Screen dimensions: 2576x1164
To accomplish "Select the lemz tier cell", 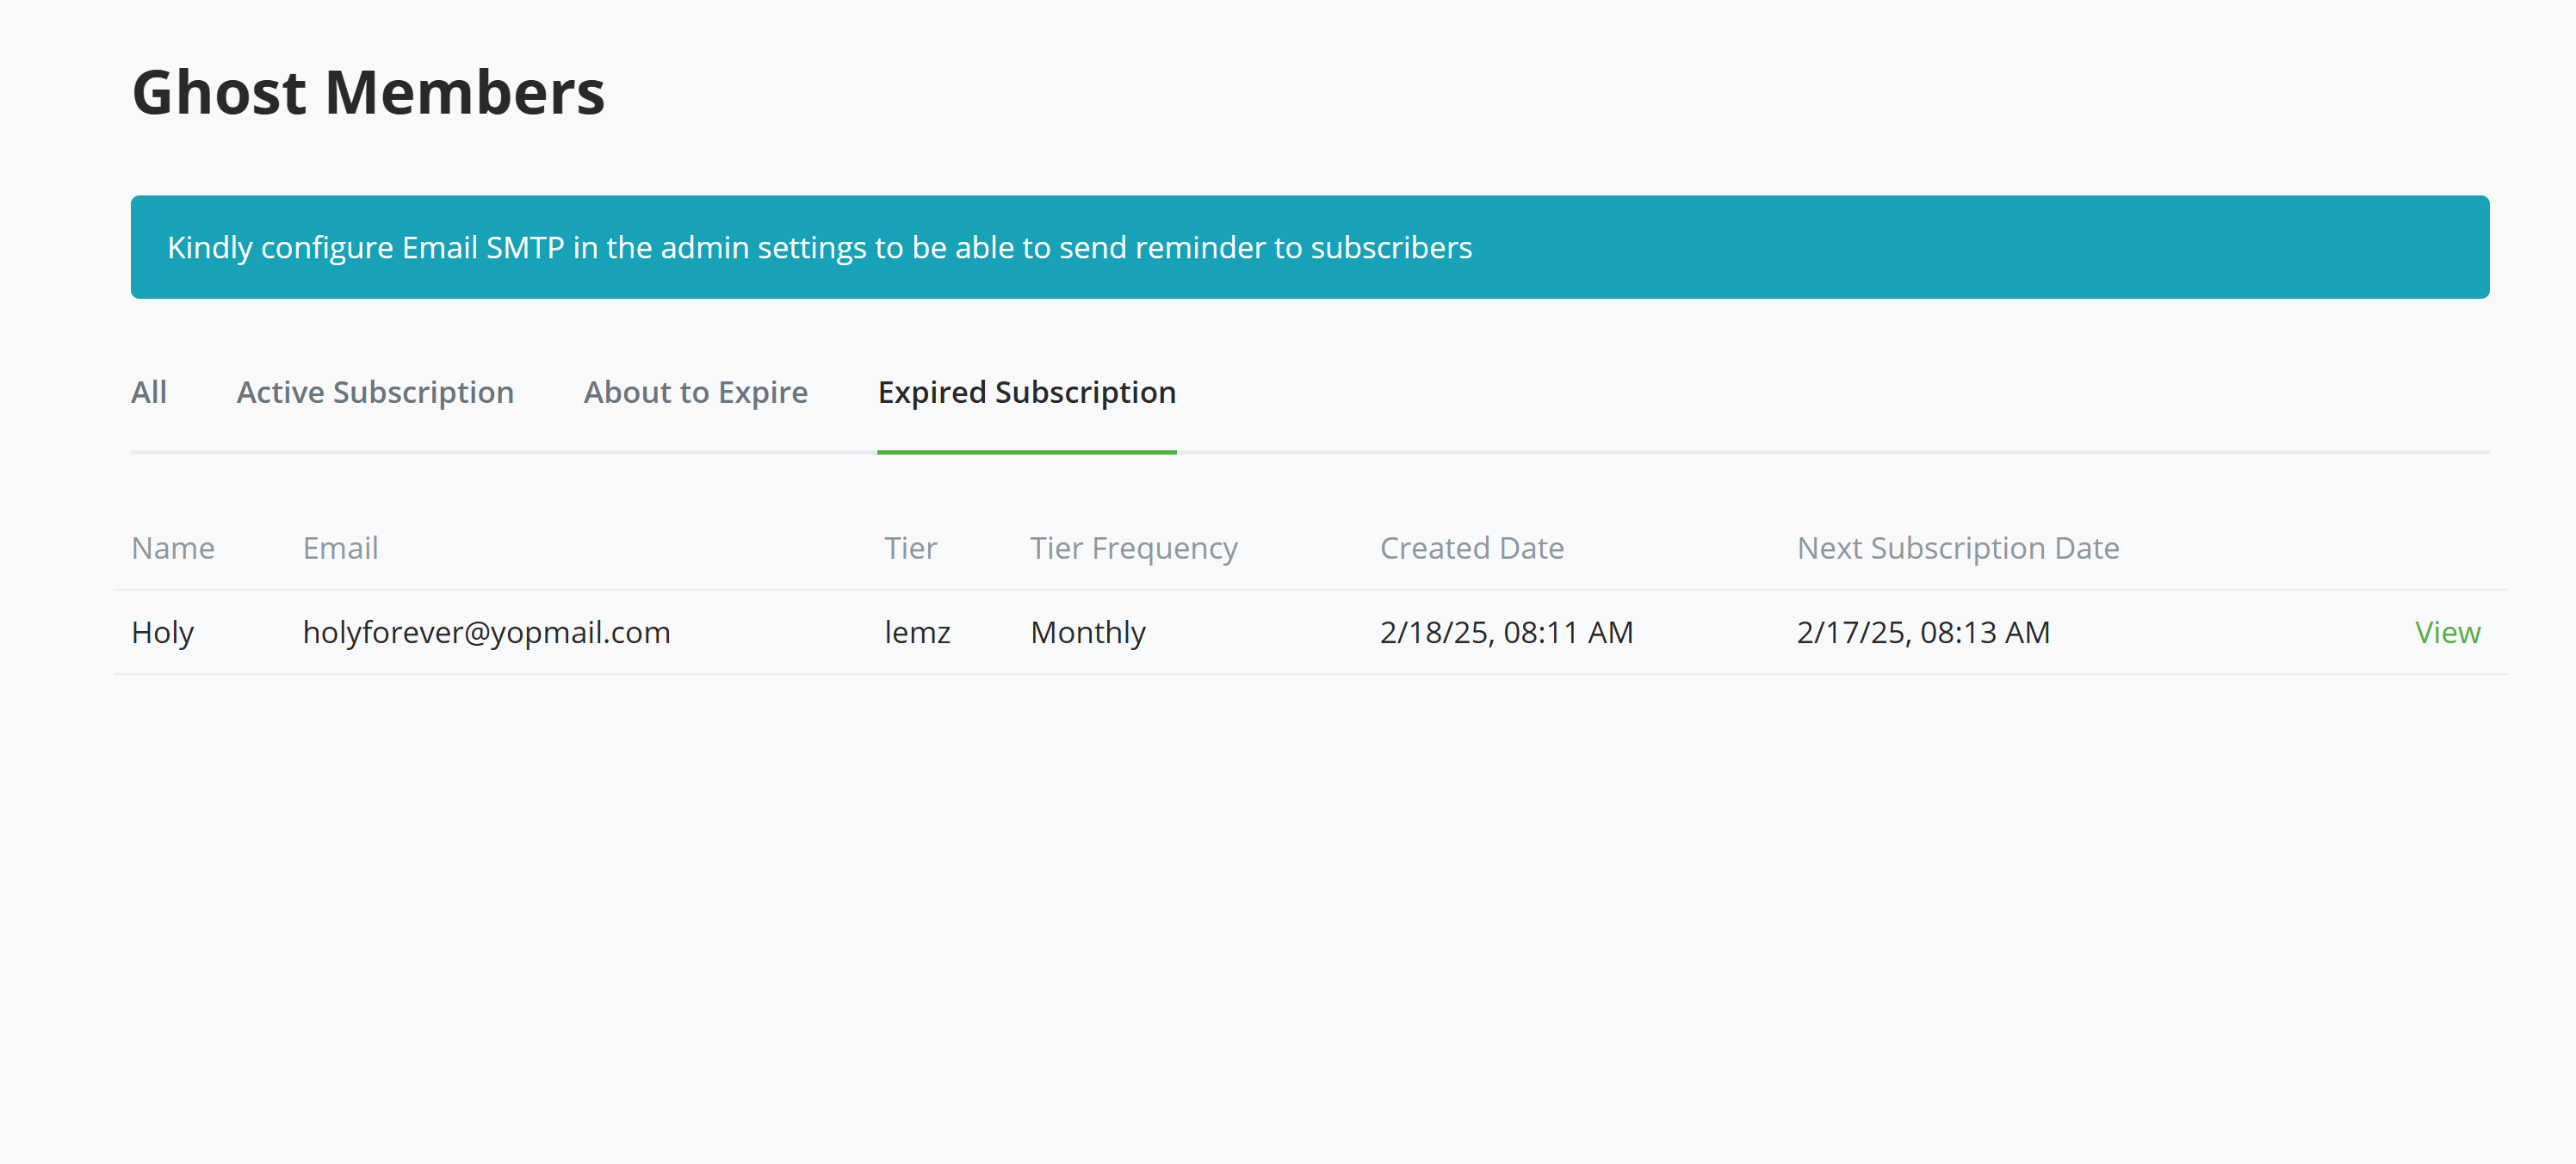I will point(917,632).
